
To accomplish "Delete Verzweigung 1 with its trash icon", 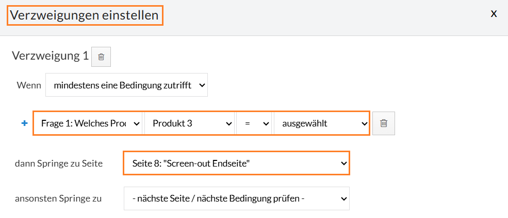I will [x=101, y=57].
